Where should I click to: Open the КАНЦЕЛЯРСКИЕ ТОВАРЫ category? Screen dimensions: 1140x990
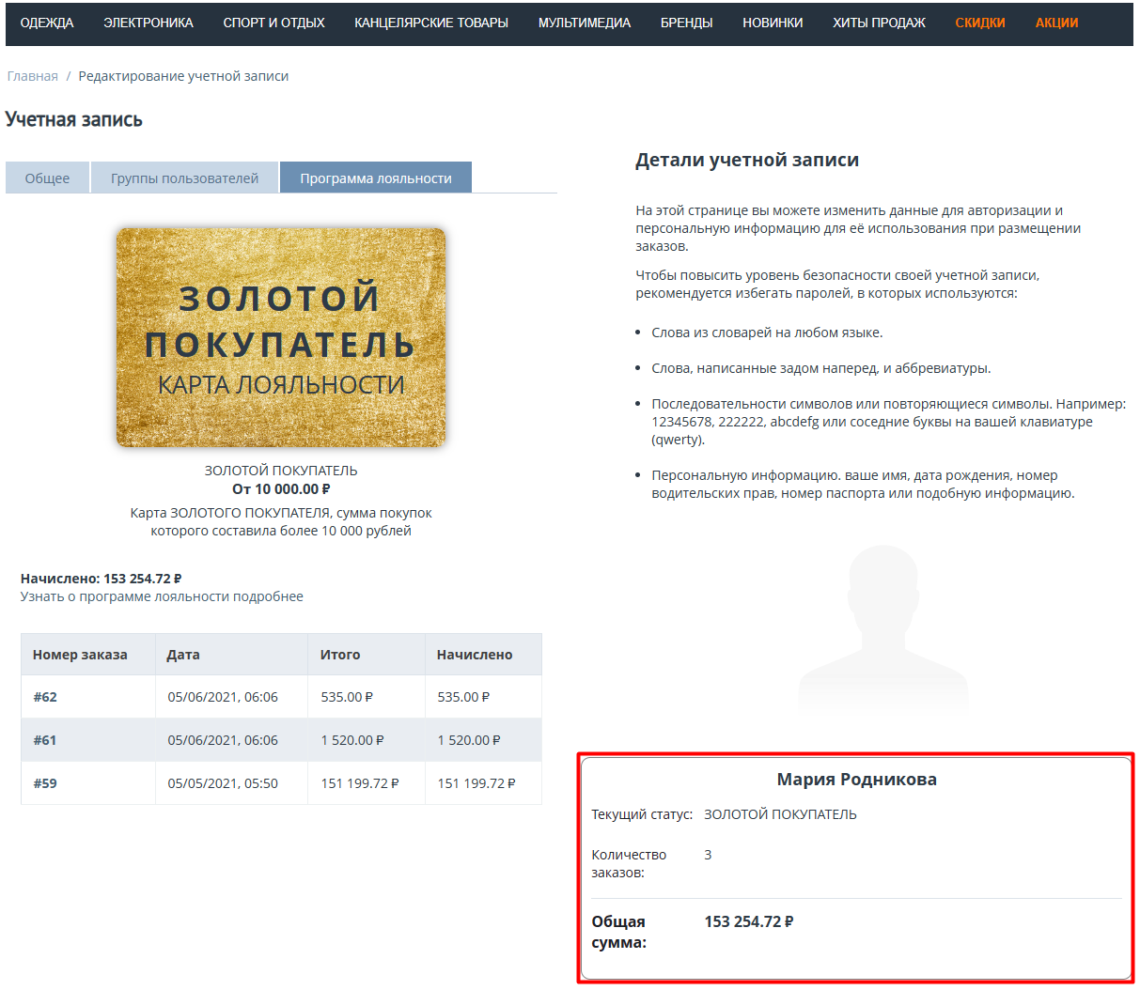[431, 23]
